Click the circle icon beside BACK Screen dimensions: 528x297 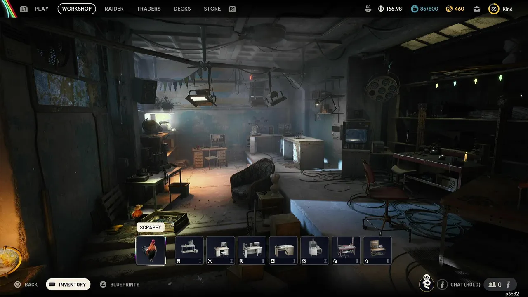pyautogui.click(x=17, y=285)
